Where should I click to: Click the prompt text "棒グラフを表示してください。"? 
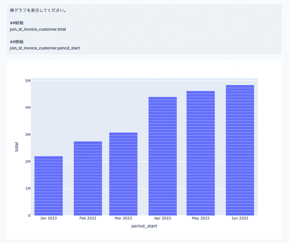click(38, 10)
